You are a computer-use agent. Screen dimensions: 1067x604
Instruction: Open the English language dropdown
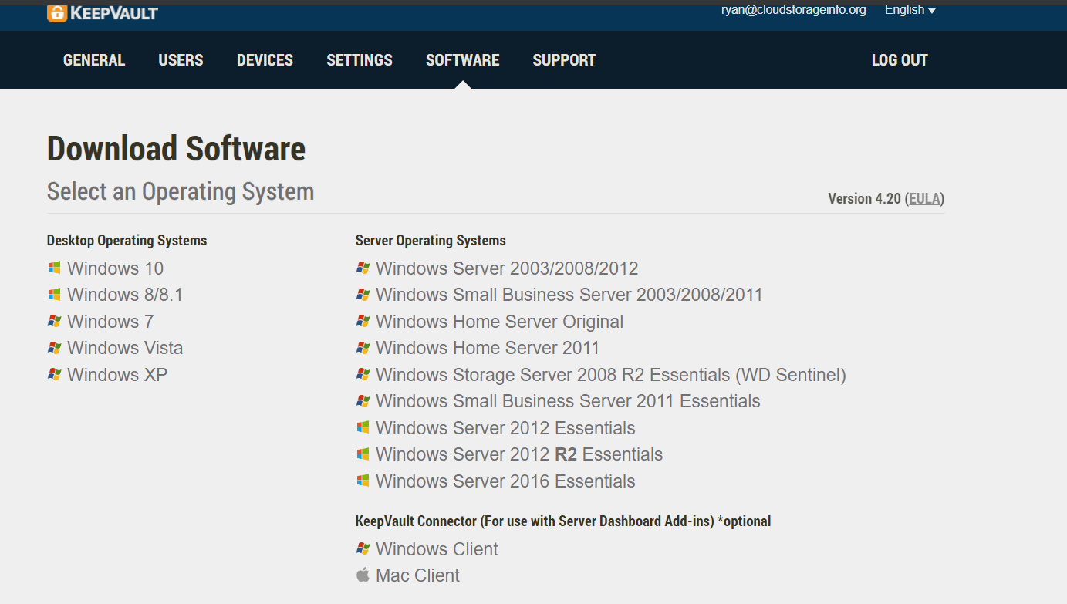click(x=910, y=10)
